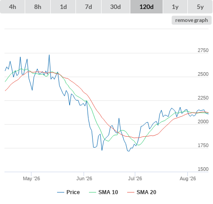
Task: Switch to the 8h time range
Action: coord(38,7)
